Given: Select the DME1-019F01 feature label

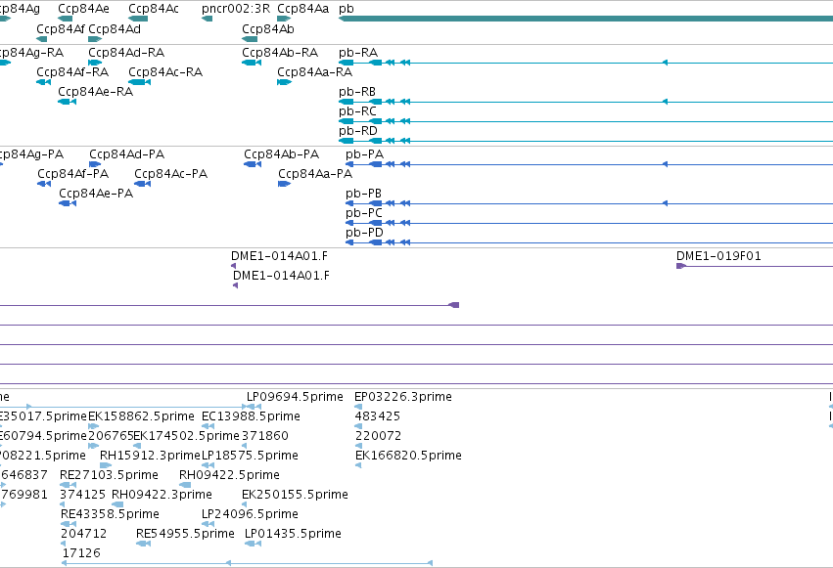Looking at the screenshot, I should click(718, 256).
